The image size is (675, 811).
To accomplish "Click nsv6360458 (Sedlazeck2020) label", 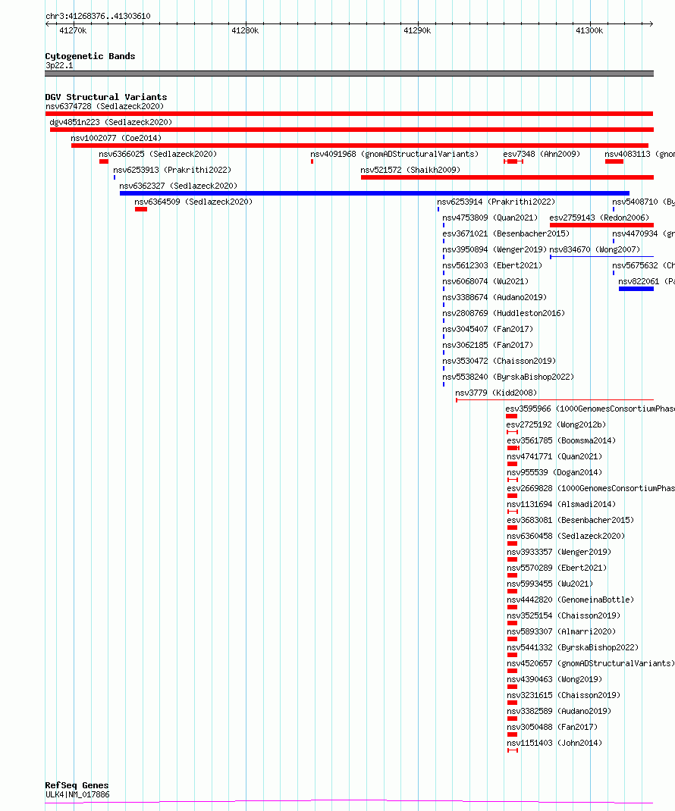I will click(x=566, y=537).
